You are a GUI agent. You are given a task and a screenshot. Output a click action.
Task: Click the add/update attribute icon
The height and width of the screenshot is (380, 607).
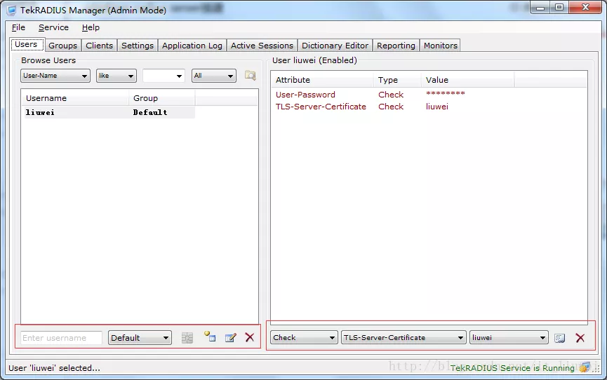click(x=559, y=338)
